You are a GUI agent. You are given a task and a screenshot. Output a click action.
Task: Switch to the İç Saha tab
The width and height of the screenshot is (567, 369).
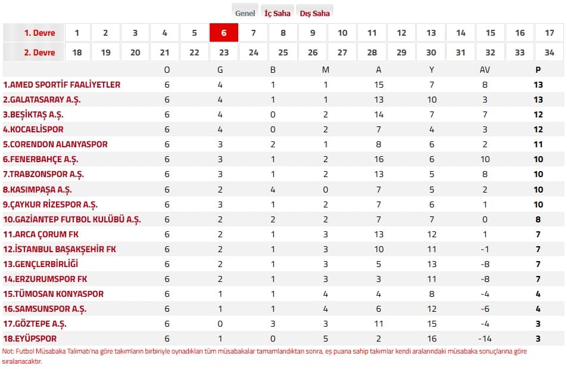coord(277,13)
